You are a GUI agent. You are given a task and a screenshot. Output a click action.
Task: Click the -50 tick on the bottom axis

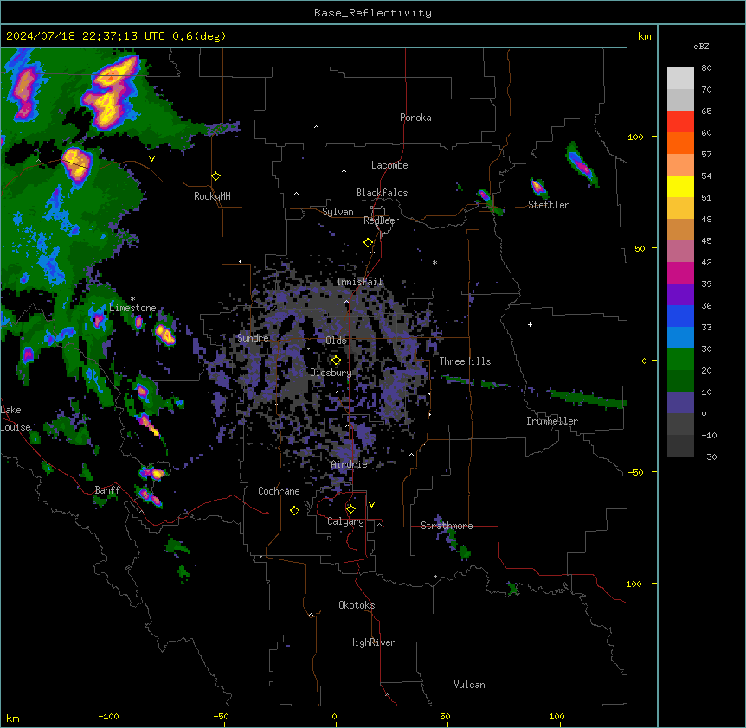click(x=221, y=716)
